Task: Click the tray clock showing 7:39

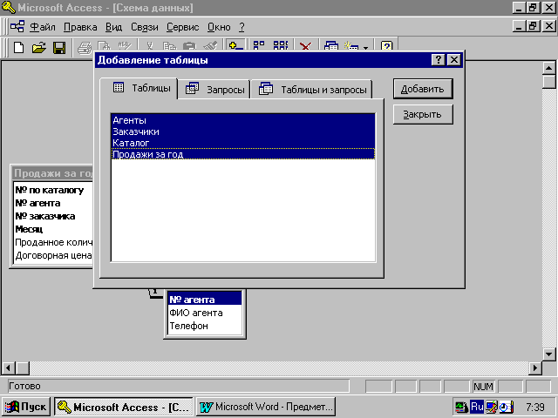Action: [535, 407]
